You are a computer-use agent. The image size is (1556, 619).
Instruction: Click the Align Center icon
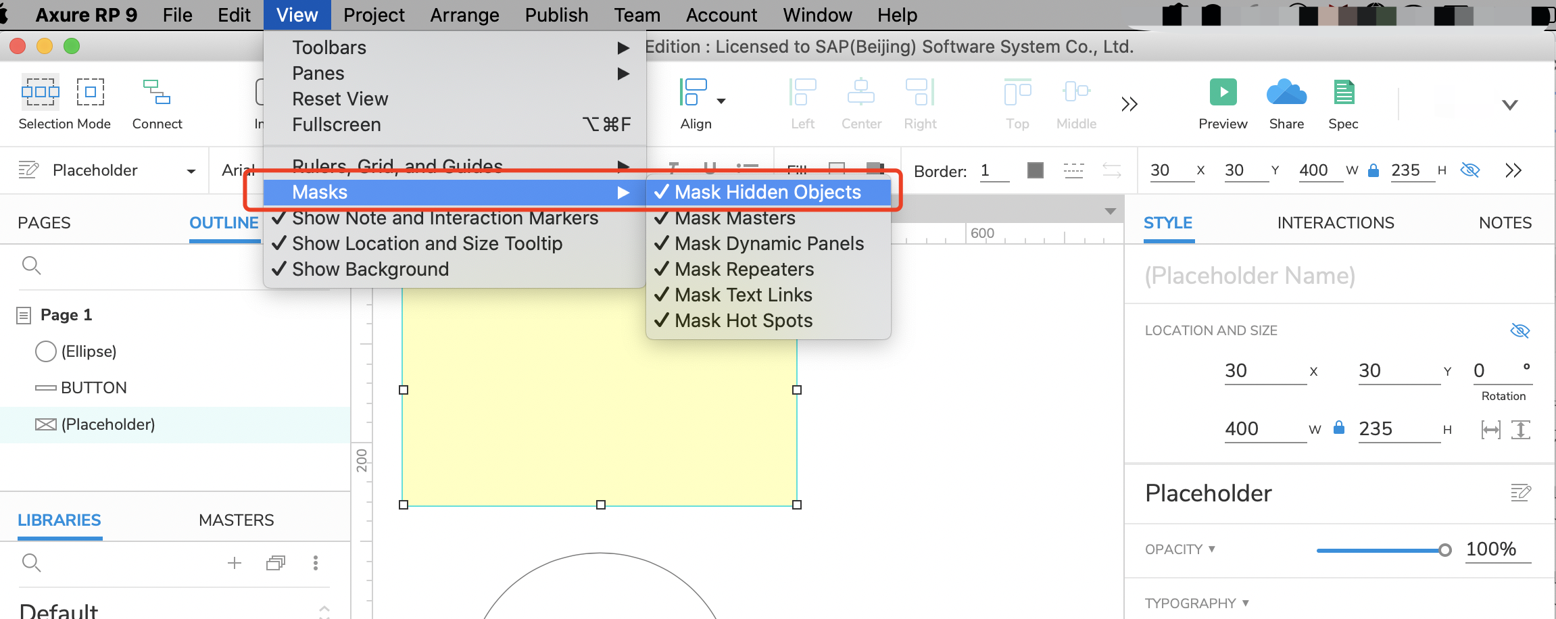click(x=861, y=92)
